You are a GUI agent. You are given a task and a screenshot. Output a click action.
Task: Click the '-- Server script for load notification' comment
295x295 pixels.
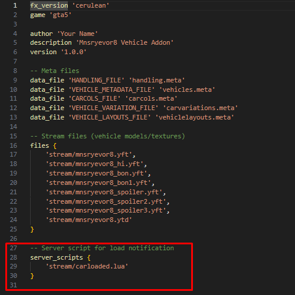point(102,248)
